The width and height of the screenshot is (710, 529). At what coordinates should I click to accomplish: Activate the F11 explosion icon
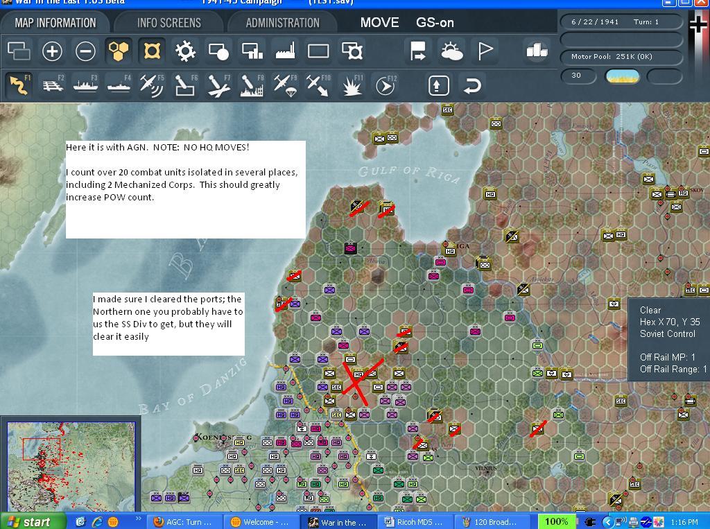tap(352, 85)
